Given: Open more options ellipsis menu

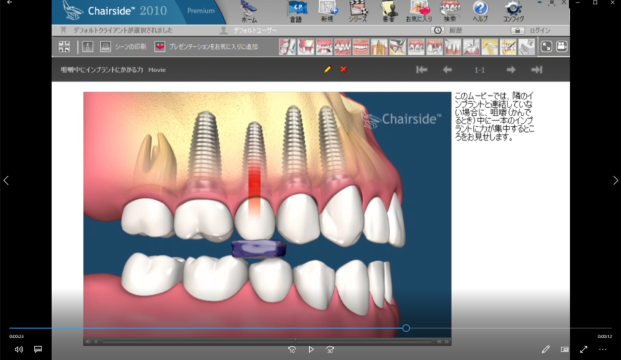Looking at the screenshot, I should (x=603, y=349).
